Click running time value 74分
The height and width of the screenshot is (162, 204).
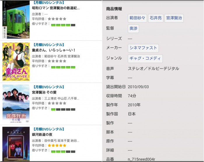[x=132, y=96]
